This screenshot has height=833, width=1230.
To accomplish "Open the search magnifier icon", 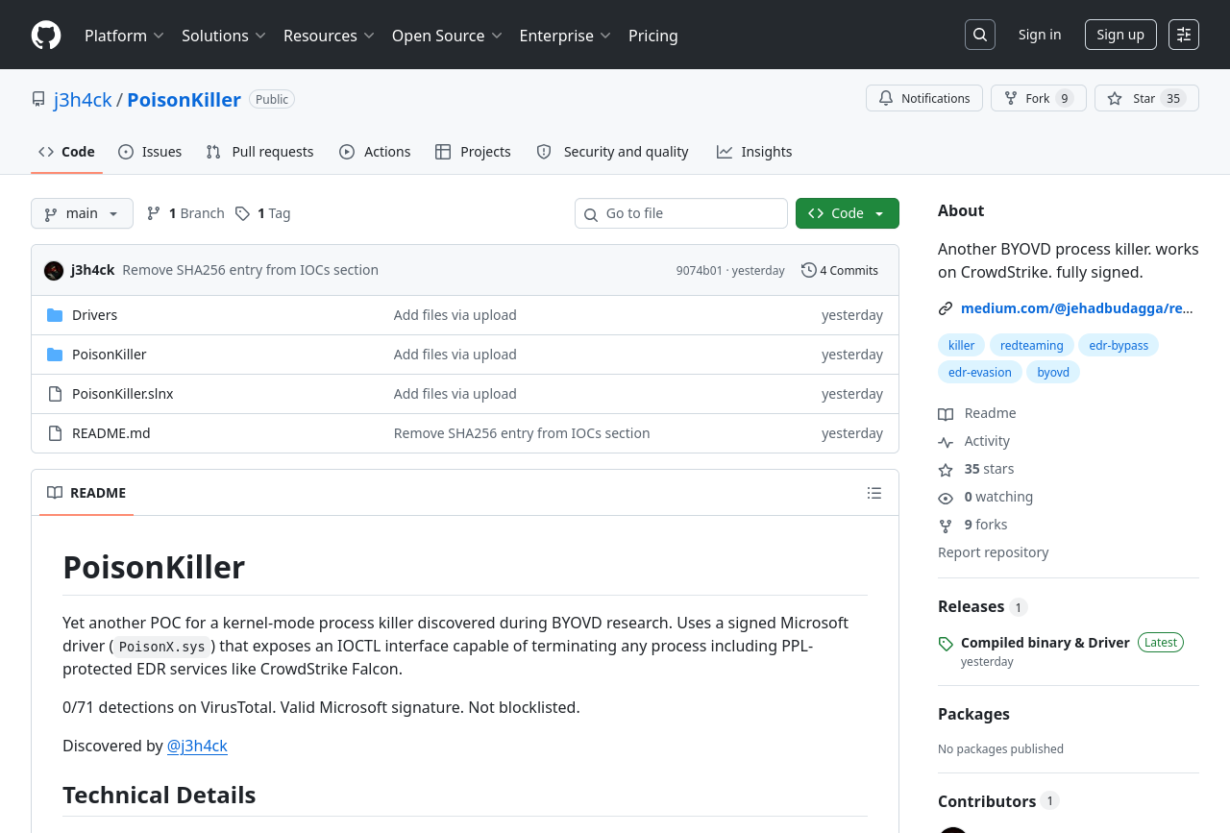I will (979, 35).
